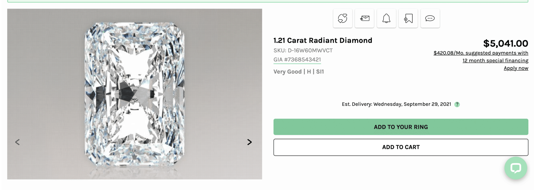Click the compare diamonds icon
Image resolution: width=536 pixels, height=190 pixels.
coord(343,18)
